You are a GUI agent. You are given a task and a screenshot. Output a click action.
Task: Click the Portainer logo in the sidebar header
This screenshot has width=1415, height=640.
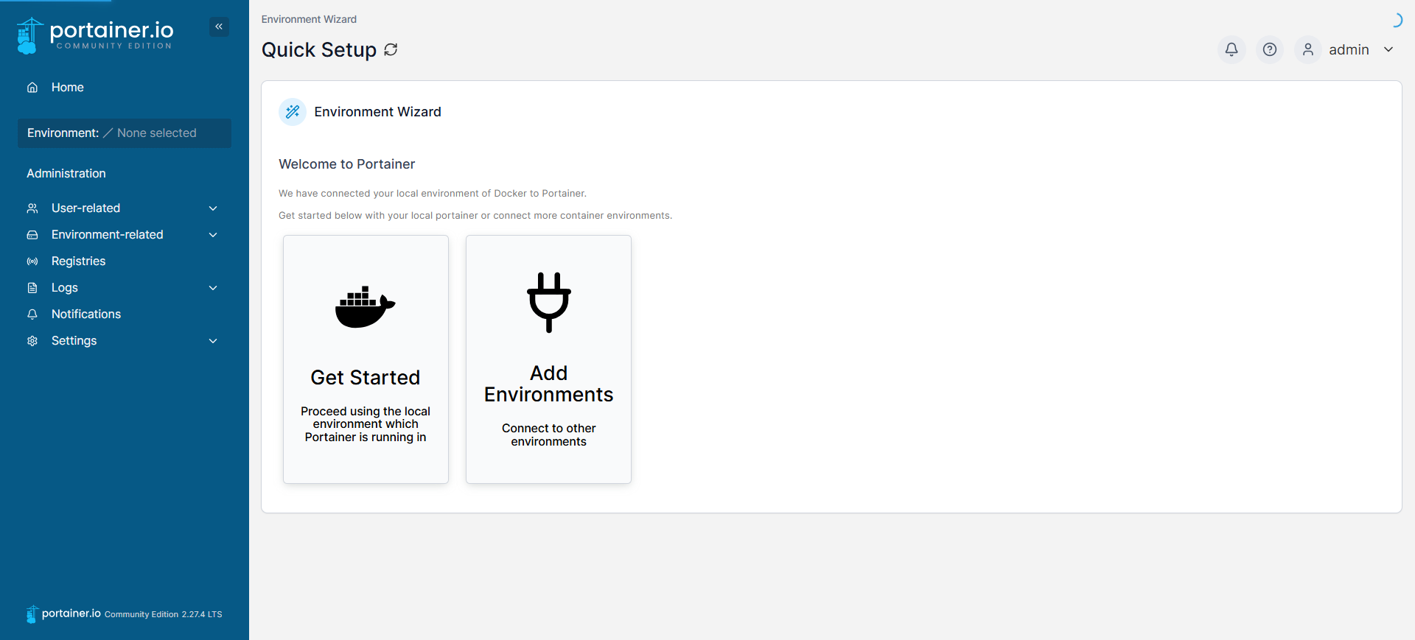coord(95,35)
